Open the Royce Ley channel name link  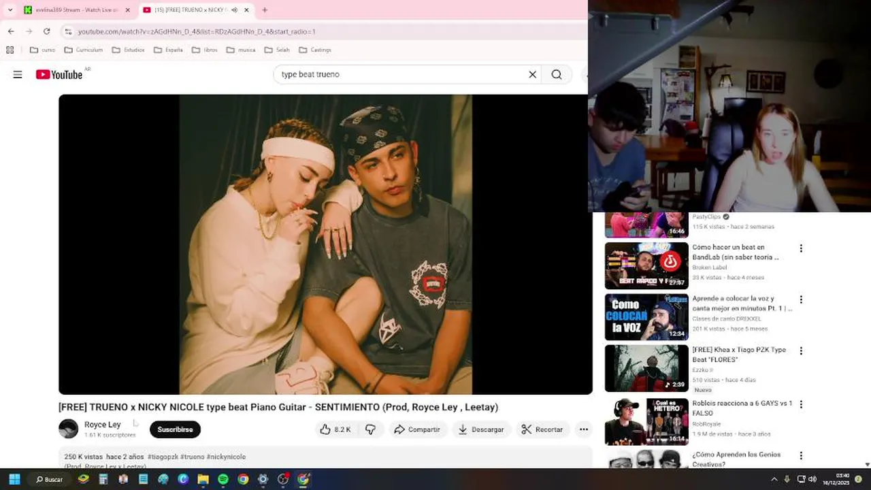(102, 425)
